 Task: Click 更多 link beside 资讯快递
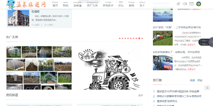[x=141, y=96]
